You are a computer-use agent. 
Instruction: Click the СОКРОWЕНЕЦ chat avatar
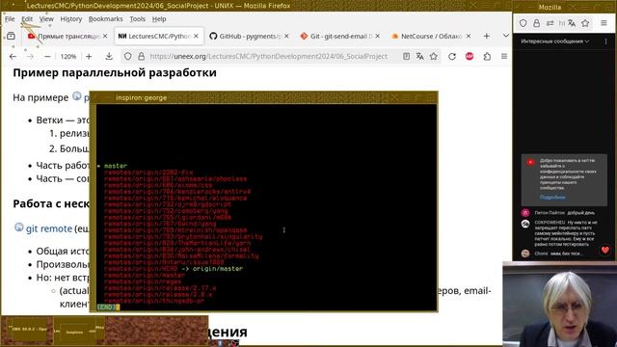tap(525, 224)
